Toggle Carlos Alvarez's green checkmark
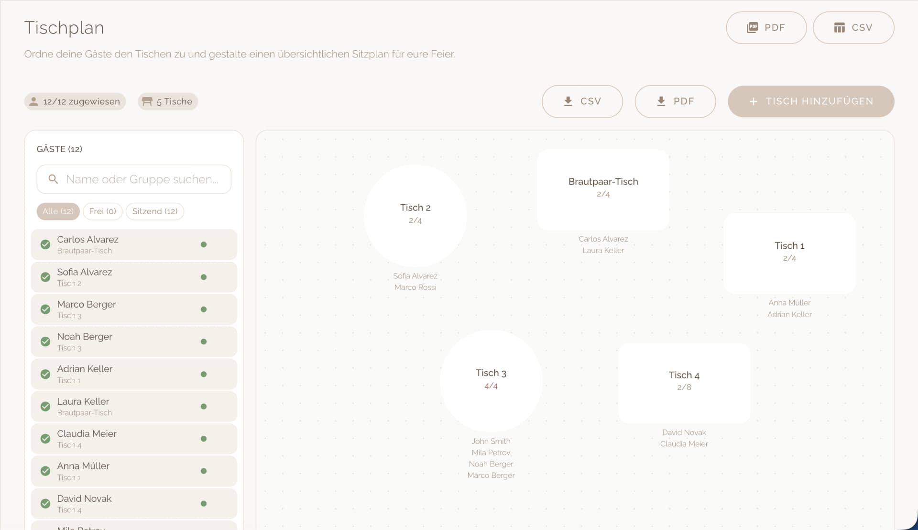 (x=45, y=244)
